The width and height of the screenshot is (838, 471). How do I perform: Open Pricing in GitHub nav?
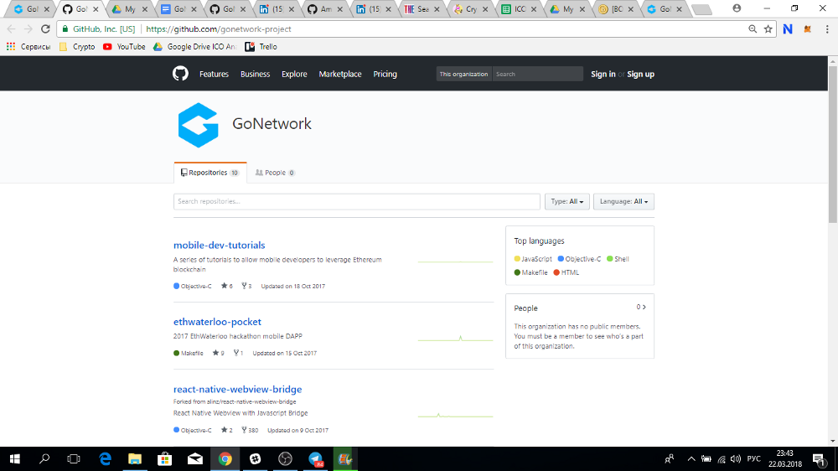385,74
